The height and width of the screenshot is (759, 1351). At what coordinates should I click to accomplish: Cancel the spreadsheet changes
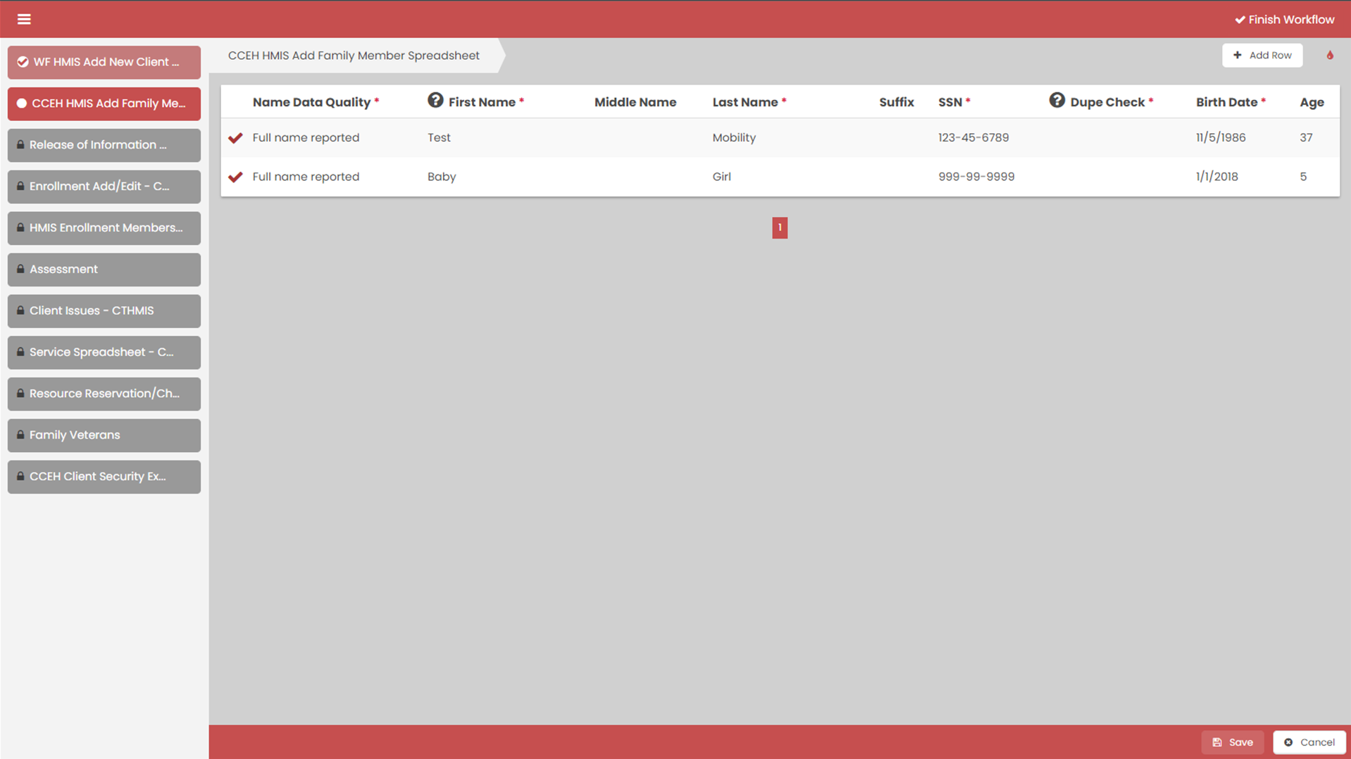(x=1309, y=742)
